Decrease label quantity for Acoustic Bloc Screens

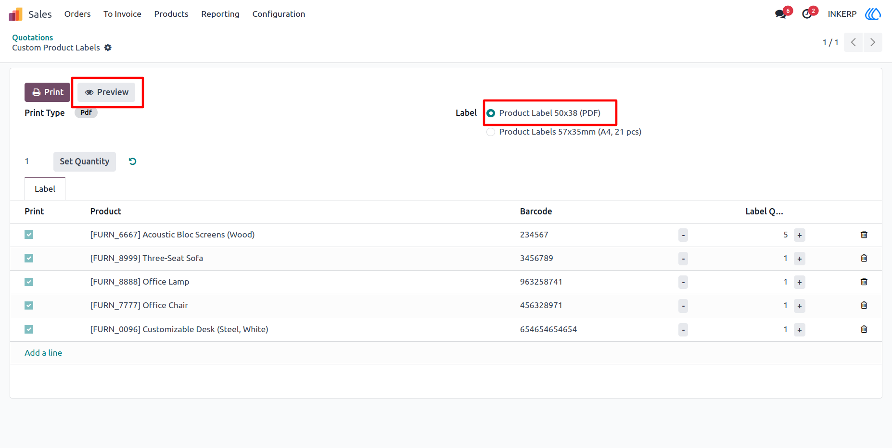click(x=683, y=235)
